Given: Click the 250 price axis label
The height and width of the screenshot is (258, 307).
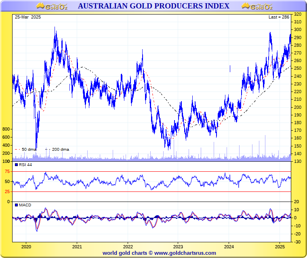Looking at the screenshot, I should click(x=298, y=69).
